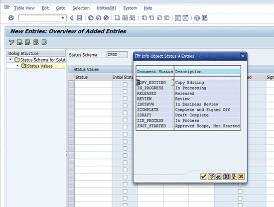274x207 pixels.
Task: Click the filter funnel icon in the popup
Action: tap(211, 177)
